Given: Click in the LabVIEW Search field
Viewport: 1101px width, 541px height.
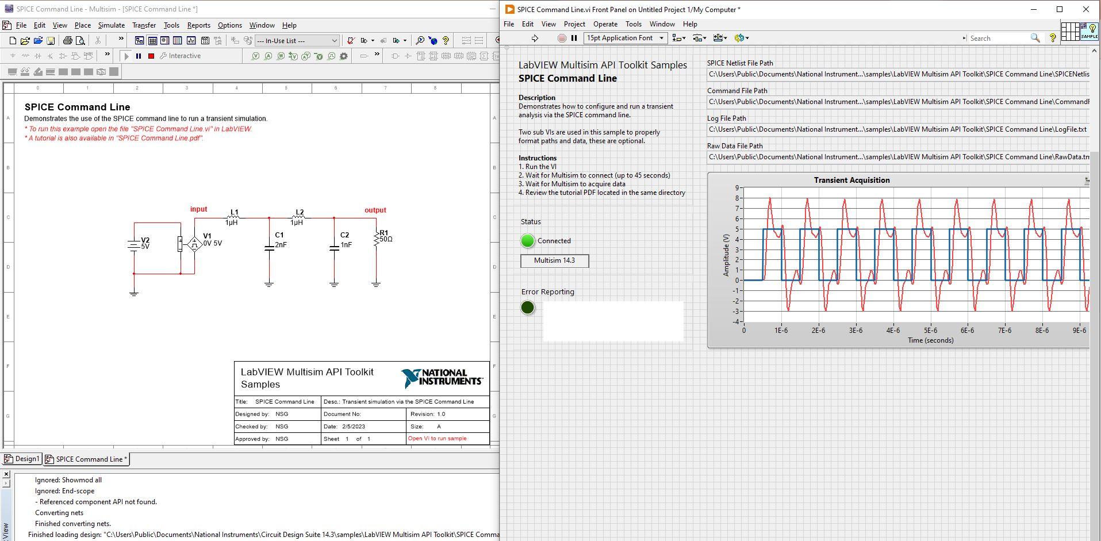Looking at the screenshot, I should 999,39.
